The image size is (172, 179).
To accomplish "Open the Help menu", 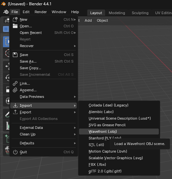I will click(x=75, y=12).
